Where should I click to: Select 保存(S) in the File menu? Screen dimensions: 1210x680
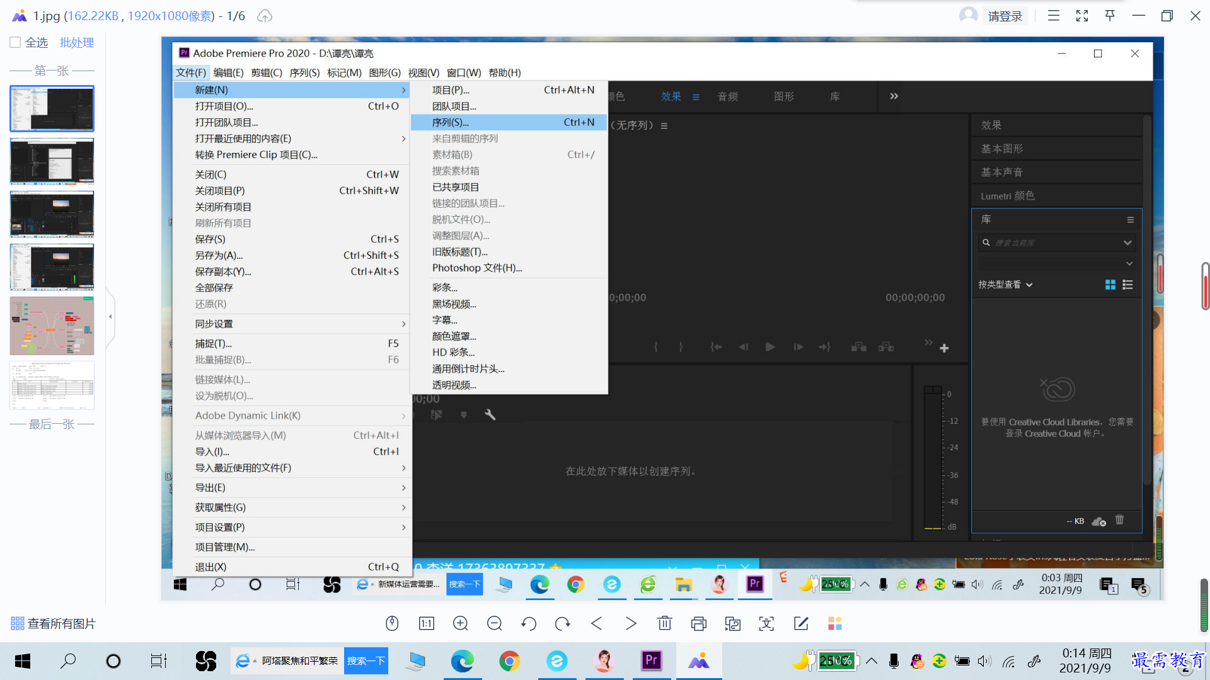[x=292, y=239]
